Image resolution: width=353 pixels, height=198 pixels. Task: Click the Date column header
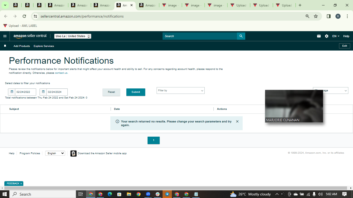tap(117, 109)
